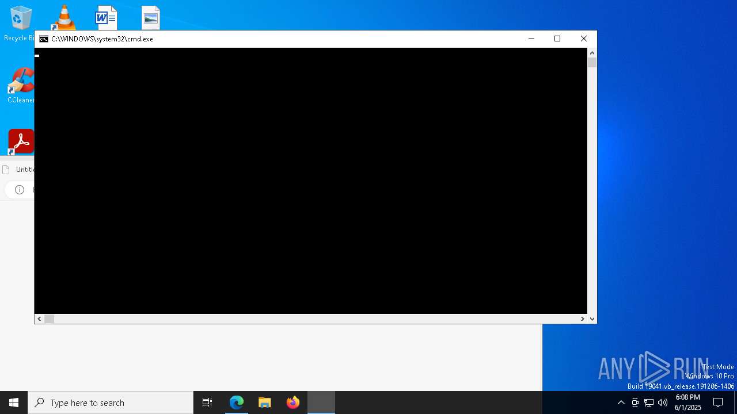Minimize the cmd.exe window

[x=531, y=39]
